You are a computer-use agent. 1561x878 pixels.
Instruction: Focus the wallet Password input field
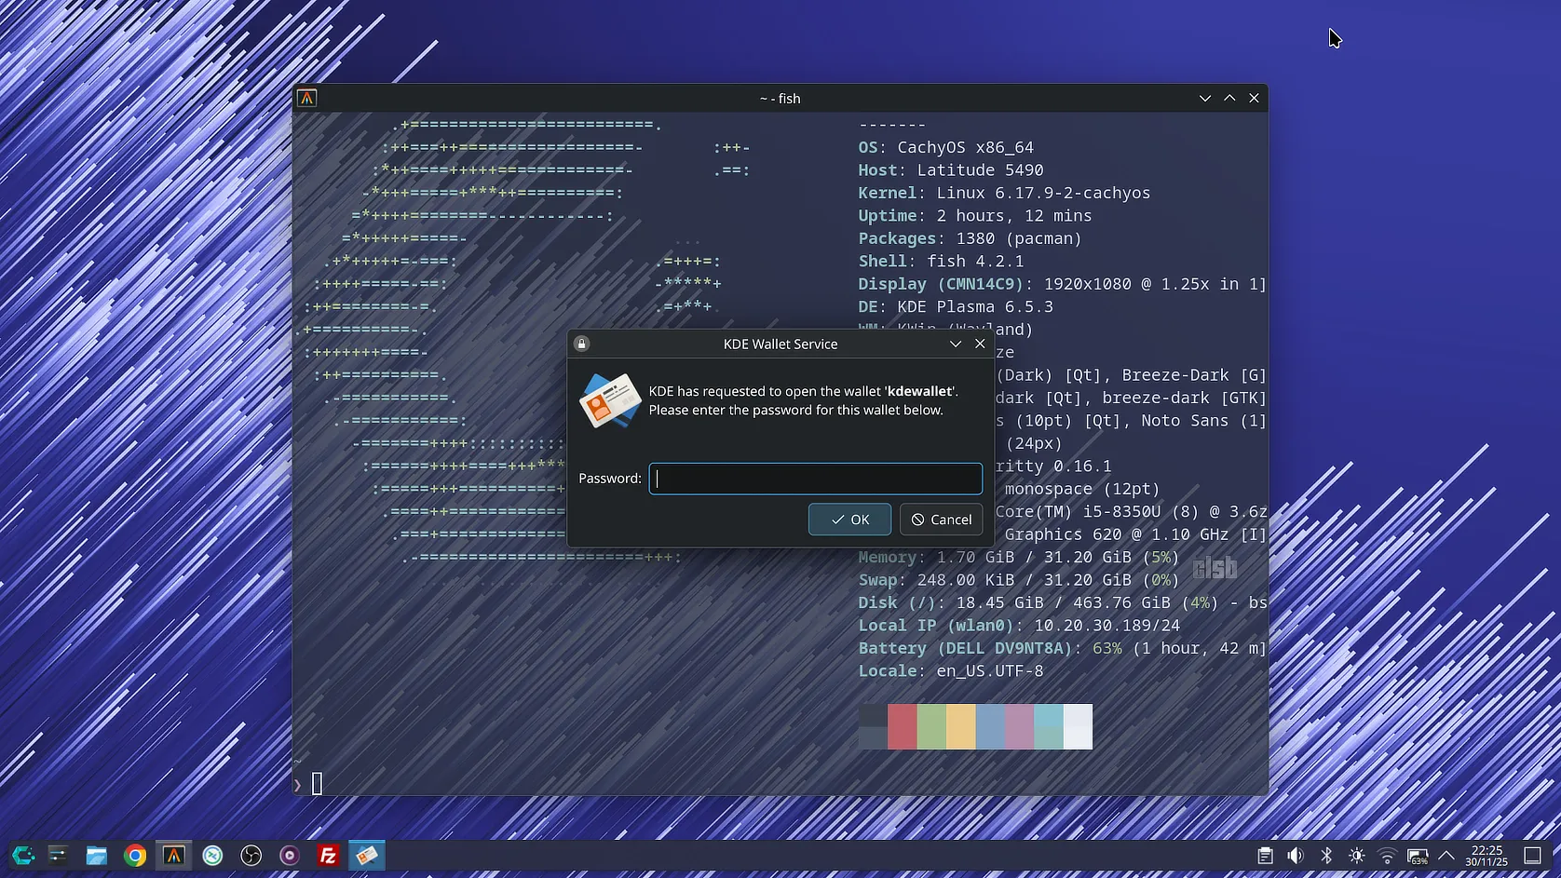(815, 479)
